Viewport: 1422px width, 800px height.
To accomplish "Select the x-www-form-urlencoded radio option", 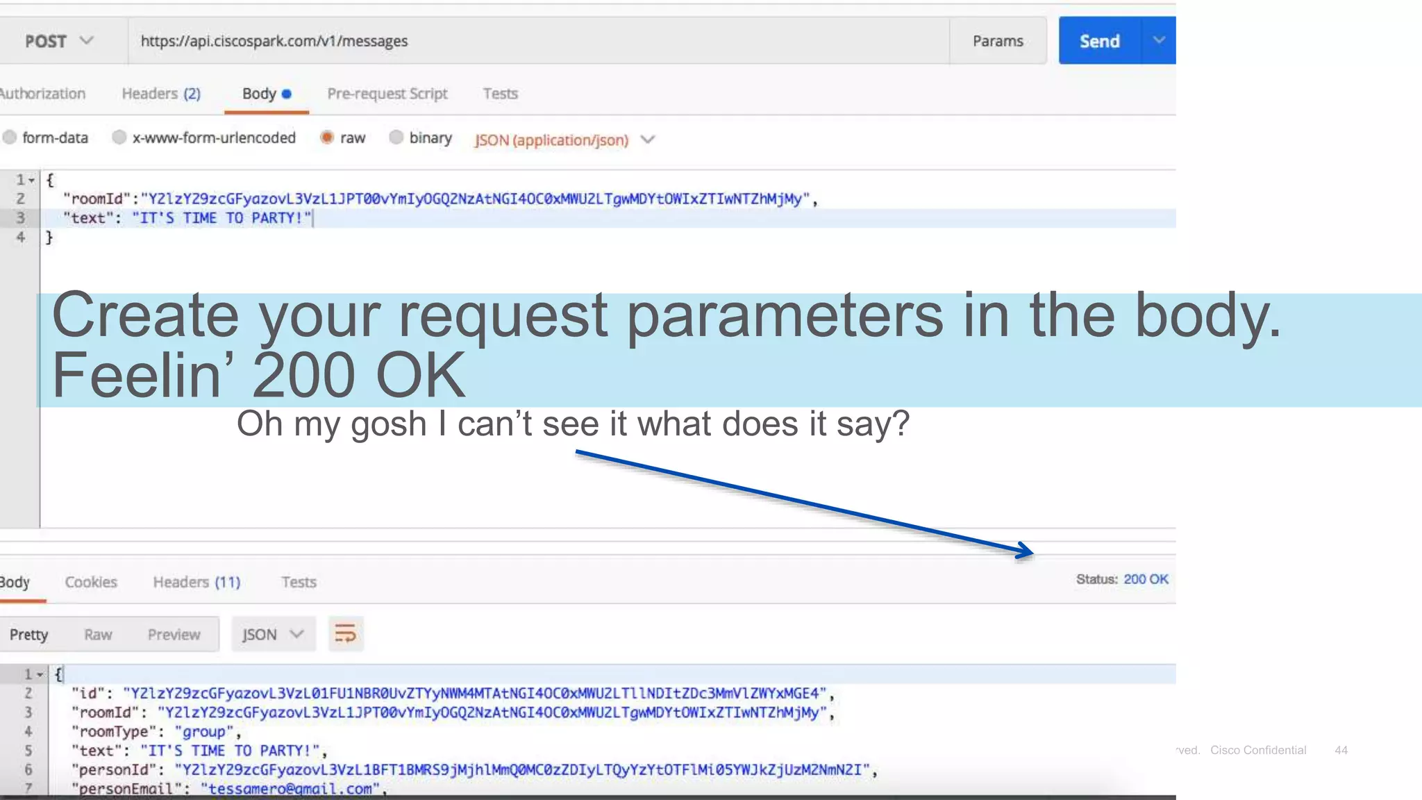I will (119, 137).
